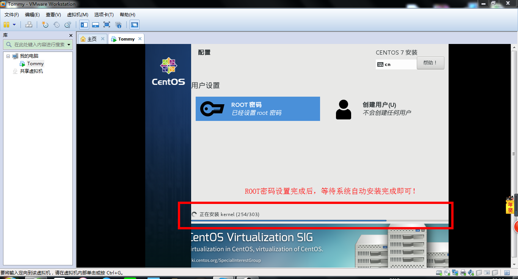This screenshot has width=518, height=279.
Task: Click the CentOS Virtualization SIG banner
Action: click(x=320, y=246)
